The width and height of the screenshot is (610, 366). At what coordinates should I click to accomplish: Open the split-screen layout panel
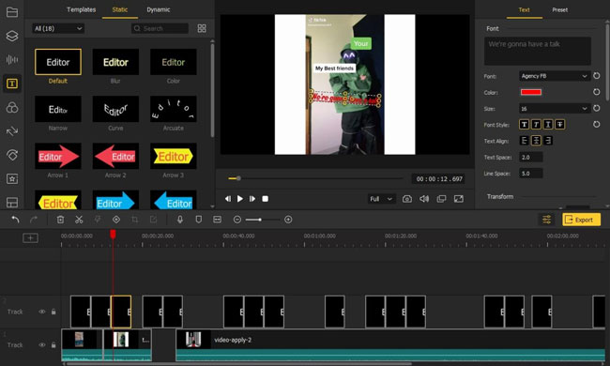tap(12, 203)
